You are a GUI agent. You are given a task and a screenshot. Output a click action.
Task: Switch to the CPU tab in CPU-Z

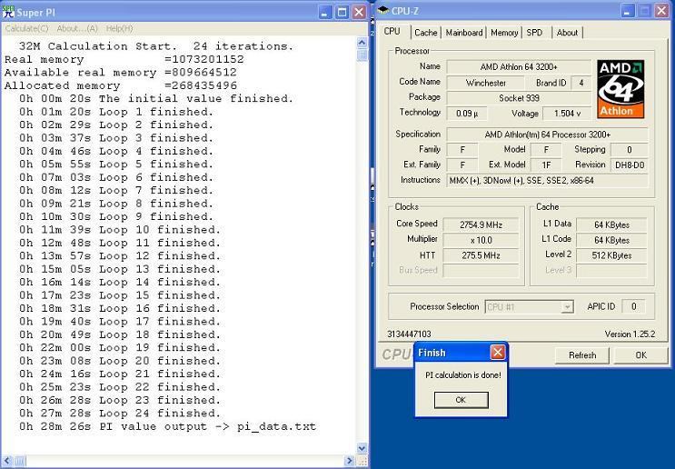tap(392, 32)
